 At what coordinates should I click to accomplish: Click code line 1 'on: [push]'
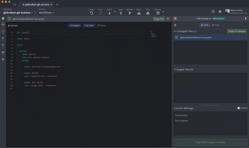click(x=23, y=32)
